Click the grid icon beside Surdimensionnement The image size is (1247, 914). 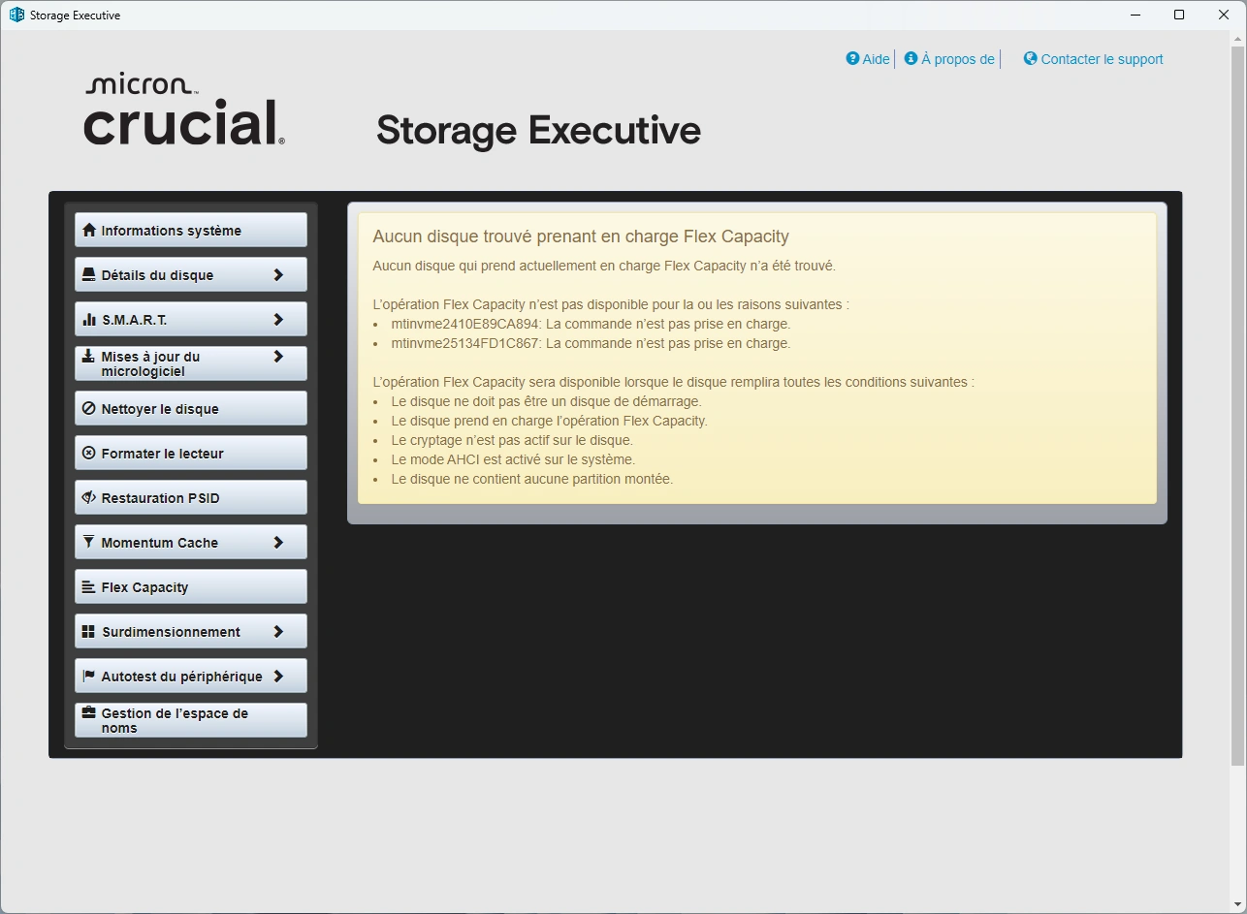tap(89, 631)
